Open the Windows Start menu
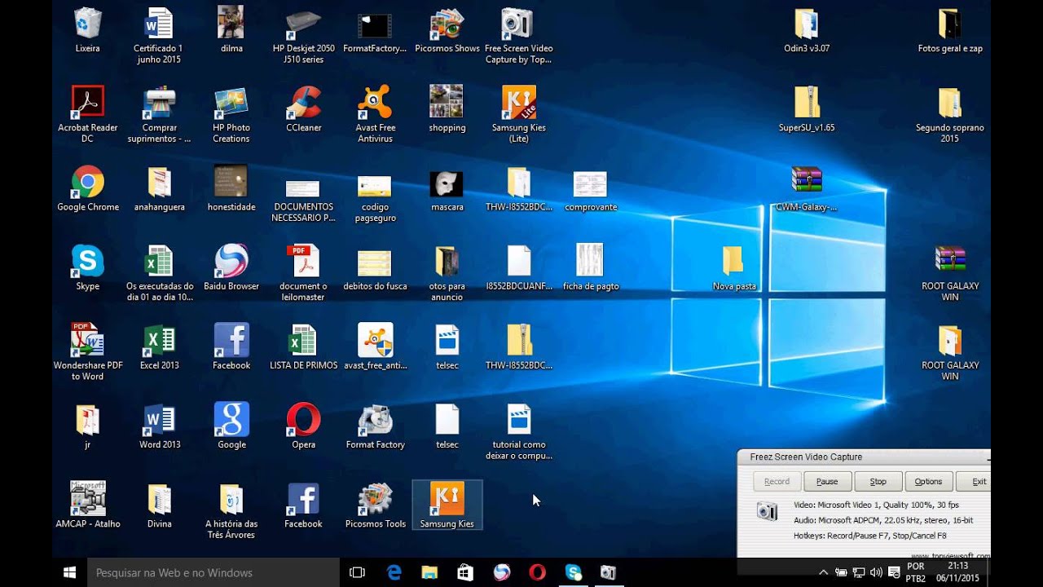The height and width of the screenshot is (587, 1043). [x=69, y=572]
